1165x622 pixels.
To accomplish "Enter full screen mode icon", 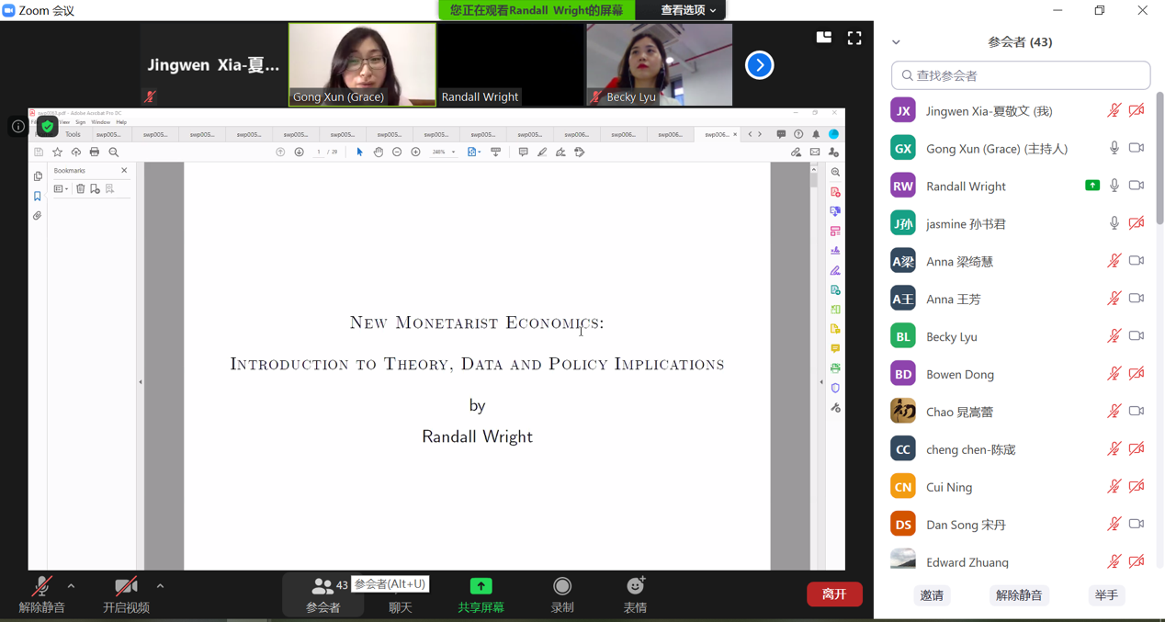I will coord(854,38).
